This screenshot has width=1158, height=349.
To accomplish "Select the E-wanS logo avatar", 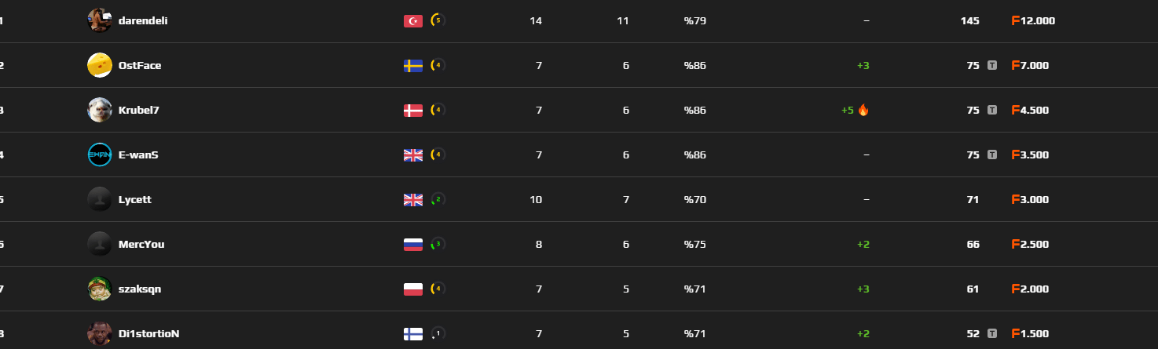I will [x=99, y=155].
